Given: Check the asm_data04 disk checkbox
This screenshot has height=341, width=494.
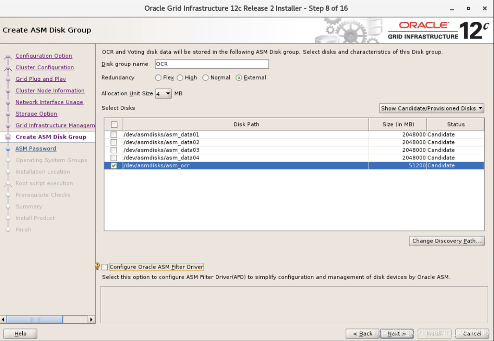Looking at the screenshot, I should tap(114, 158).
